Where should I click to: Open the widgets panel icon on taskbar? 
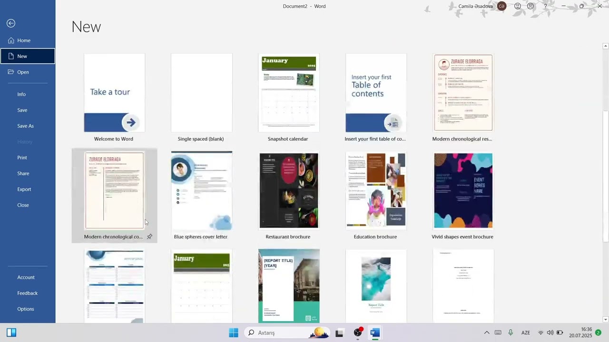click(x=11, y=332)
